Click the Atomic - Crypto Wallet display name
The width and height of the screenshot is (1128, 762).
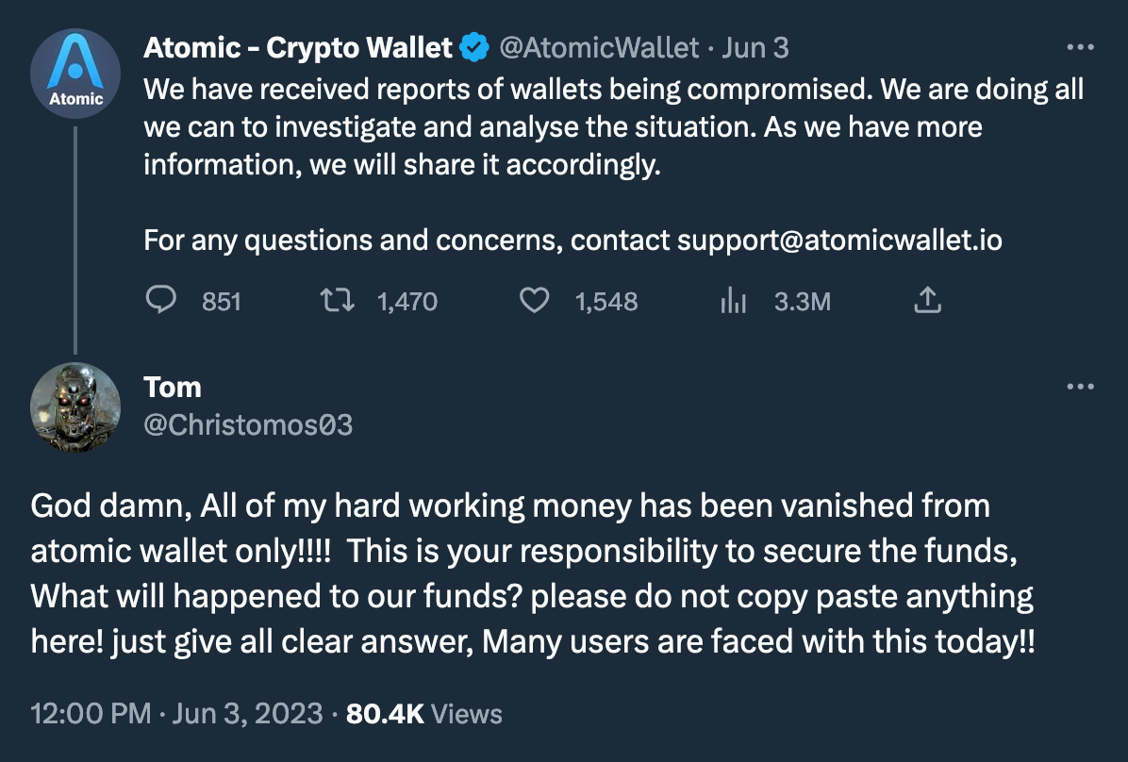point(298,47)
